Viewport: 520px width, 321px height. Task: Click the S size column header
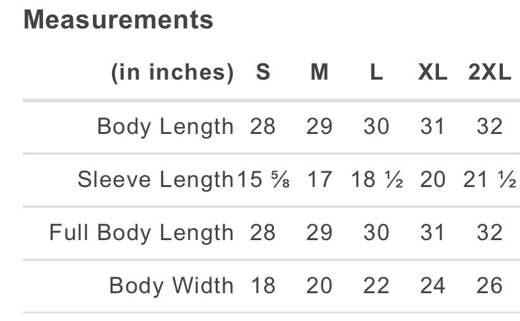click(x=263, y=73)
